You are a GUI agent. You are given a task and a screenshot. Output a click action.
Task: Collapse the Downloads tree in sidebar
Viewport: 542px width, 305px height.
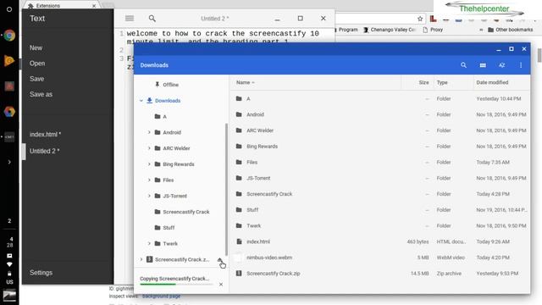click(x=141, y=101)
